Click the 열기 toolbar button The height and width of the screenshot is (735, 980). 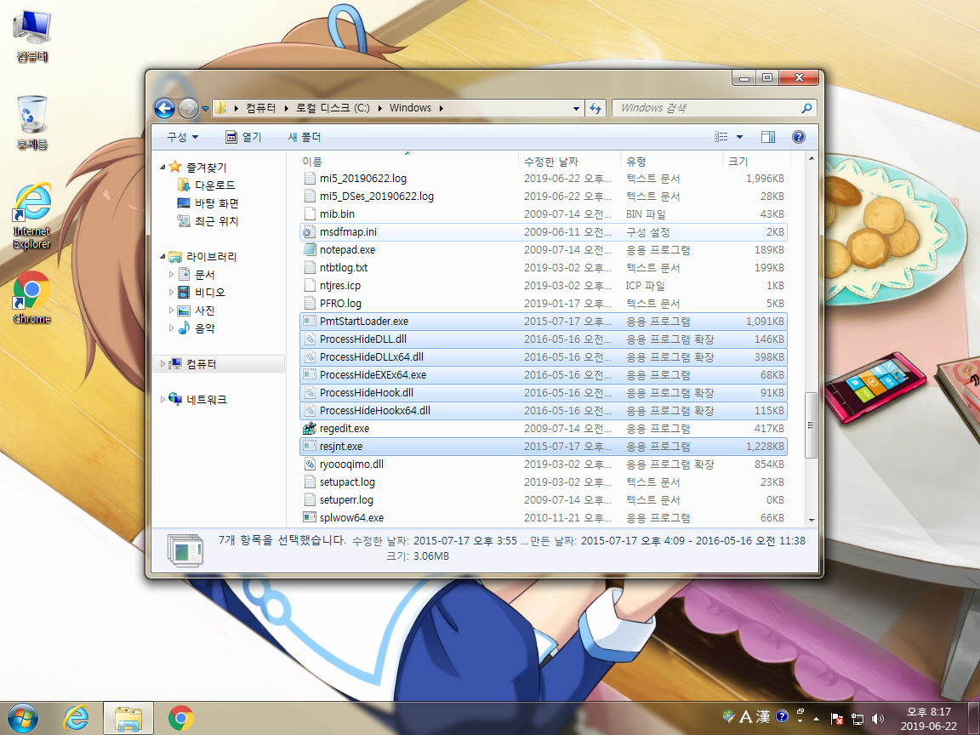[244, 137]
